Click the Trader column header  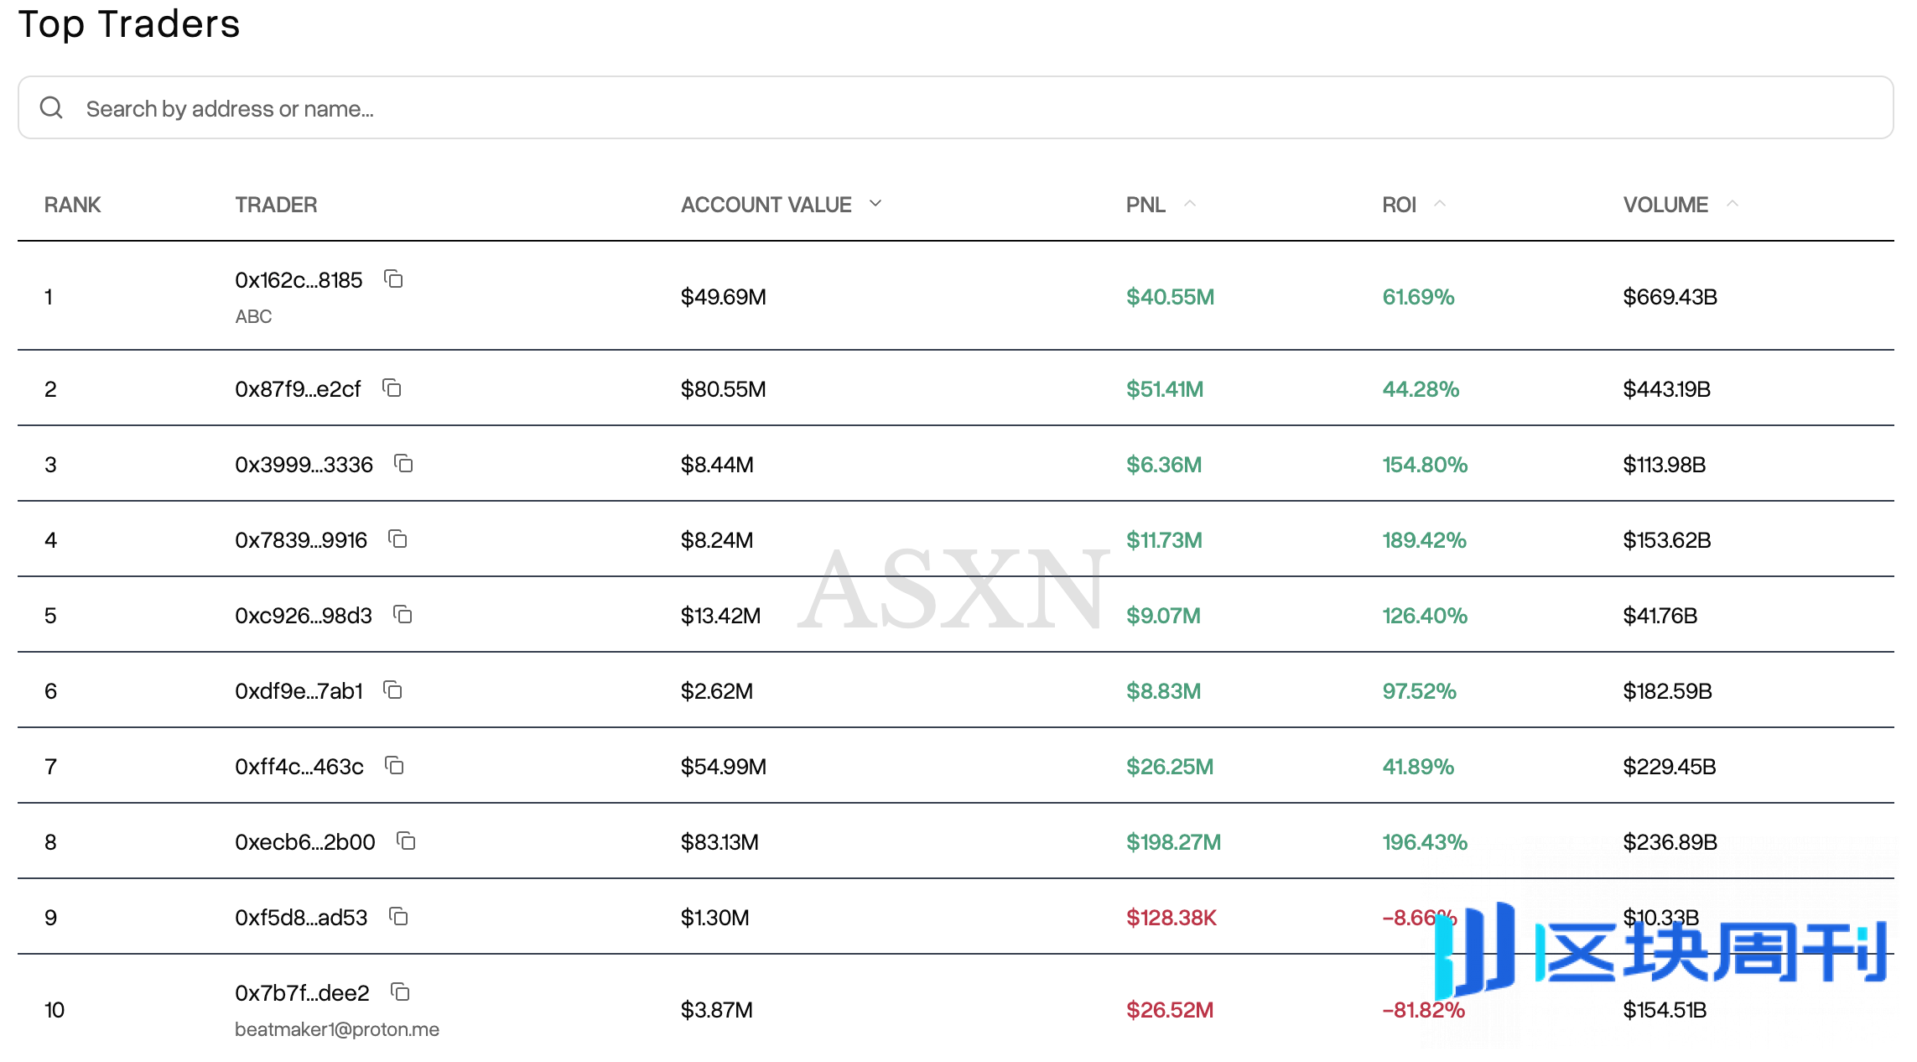276,205
